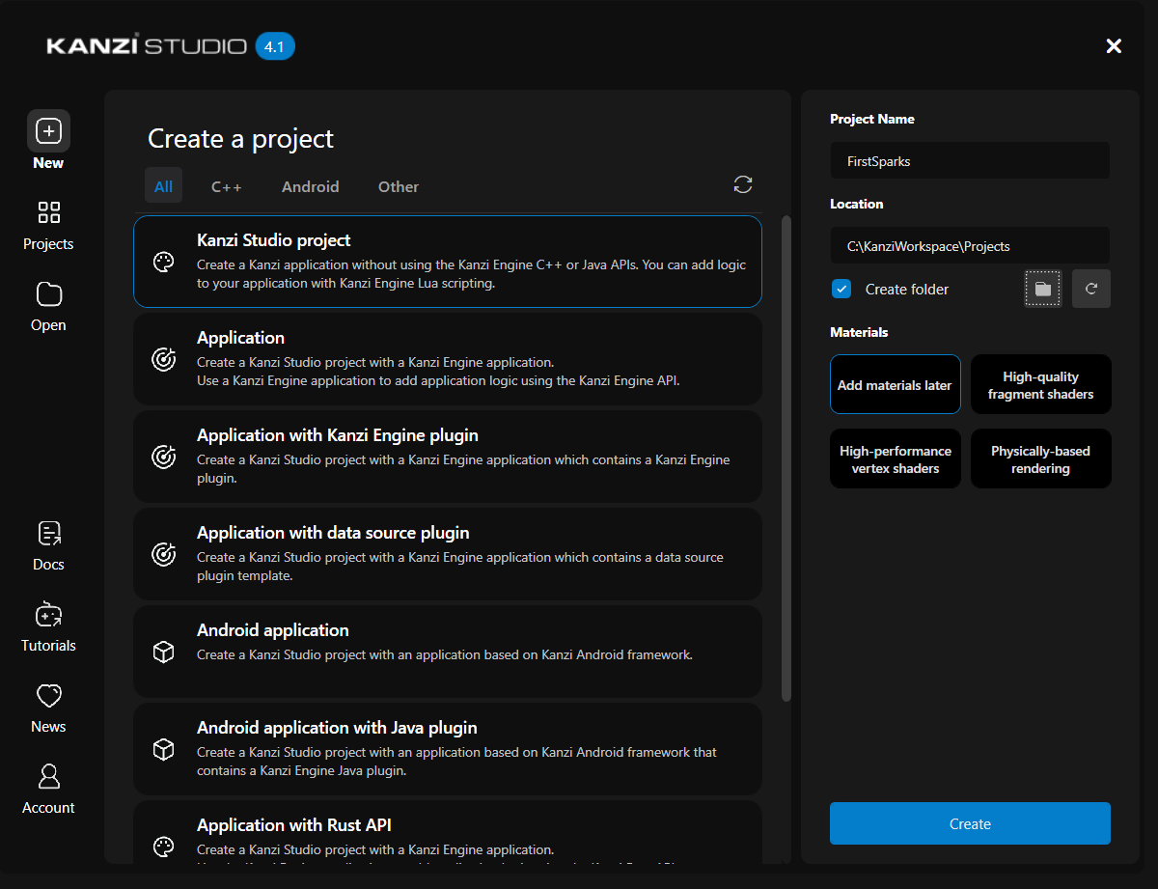Select the Application template title
Viewport: 1158px width, 889px height.
[x=240, y=338]
